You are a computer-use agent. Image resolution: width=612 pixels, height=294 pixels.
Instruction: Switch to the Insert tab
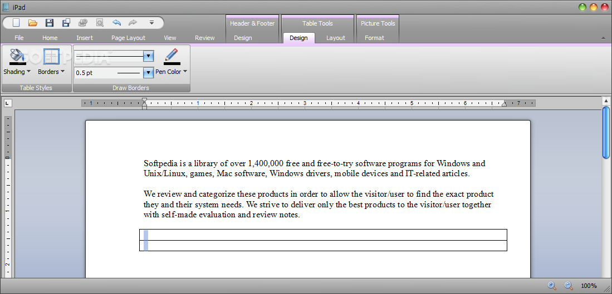click(85, 38)
